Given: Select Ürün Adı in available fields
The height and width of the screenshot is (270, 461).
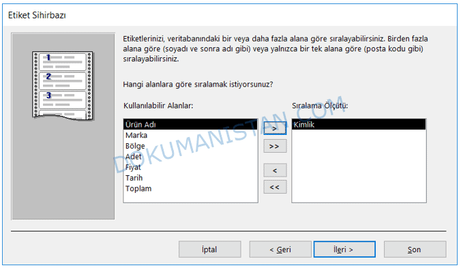Looking at the screenshot, I should [190, 125].
